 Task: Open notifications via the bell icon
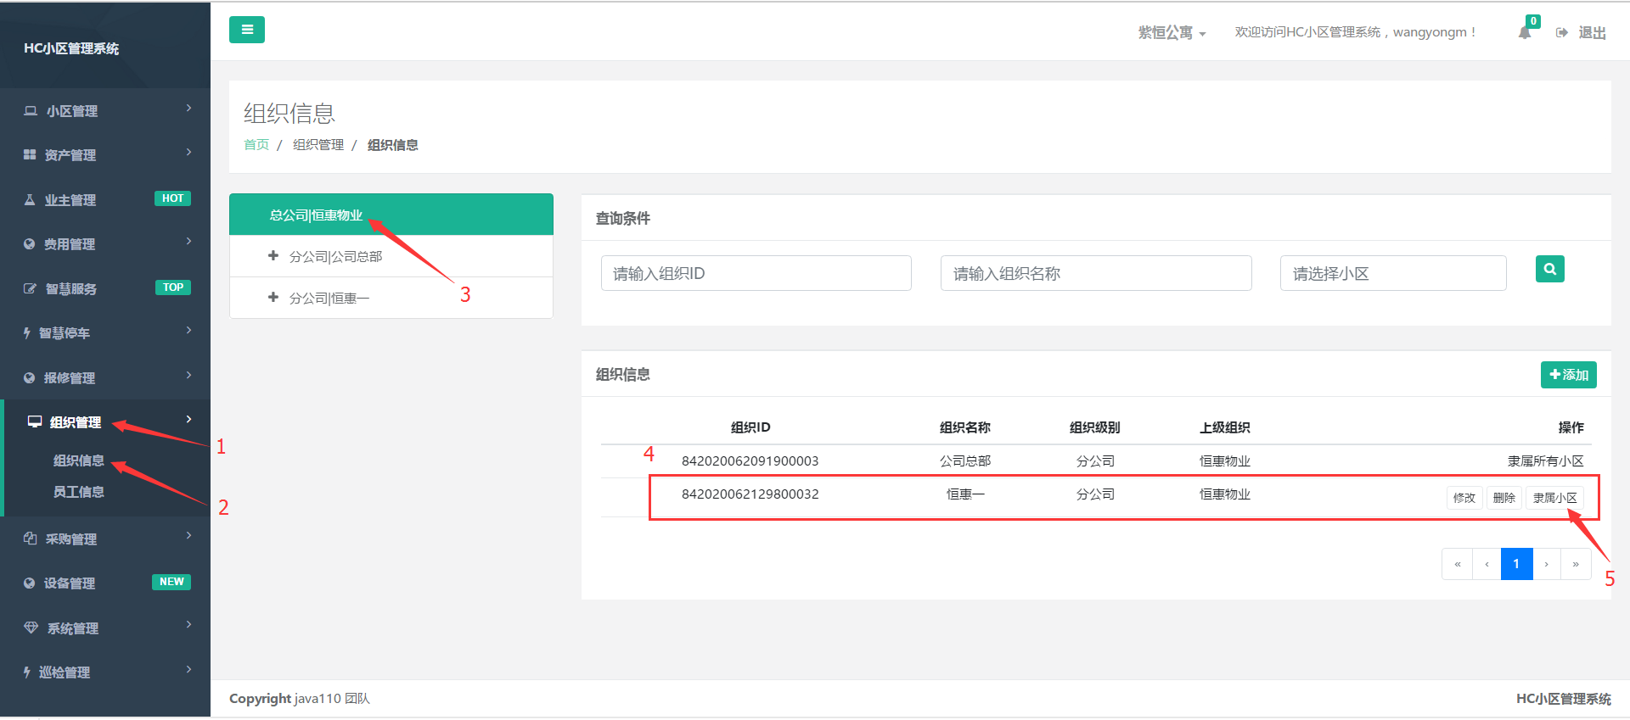1525,33
